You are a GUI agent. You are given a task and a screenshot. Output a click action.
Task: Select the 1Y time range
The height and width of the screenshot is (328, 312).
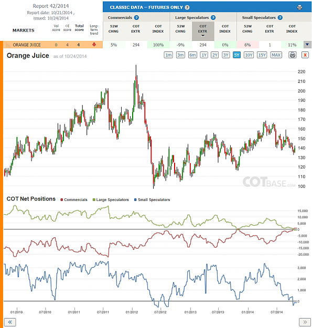pos(204,55)
